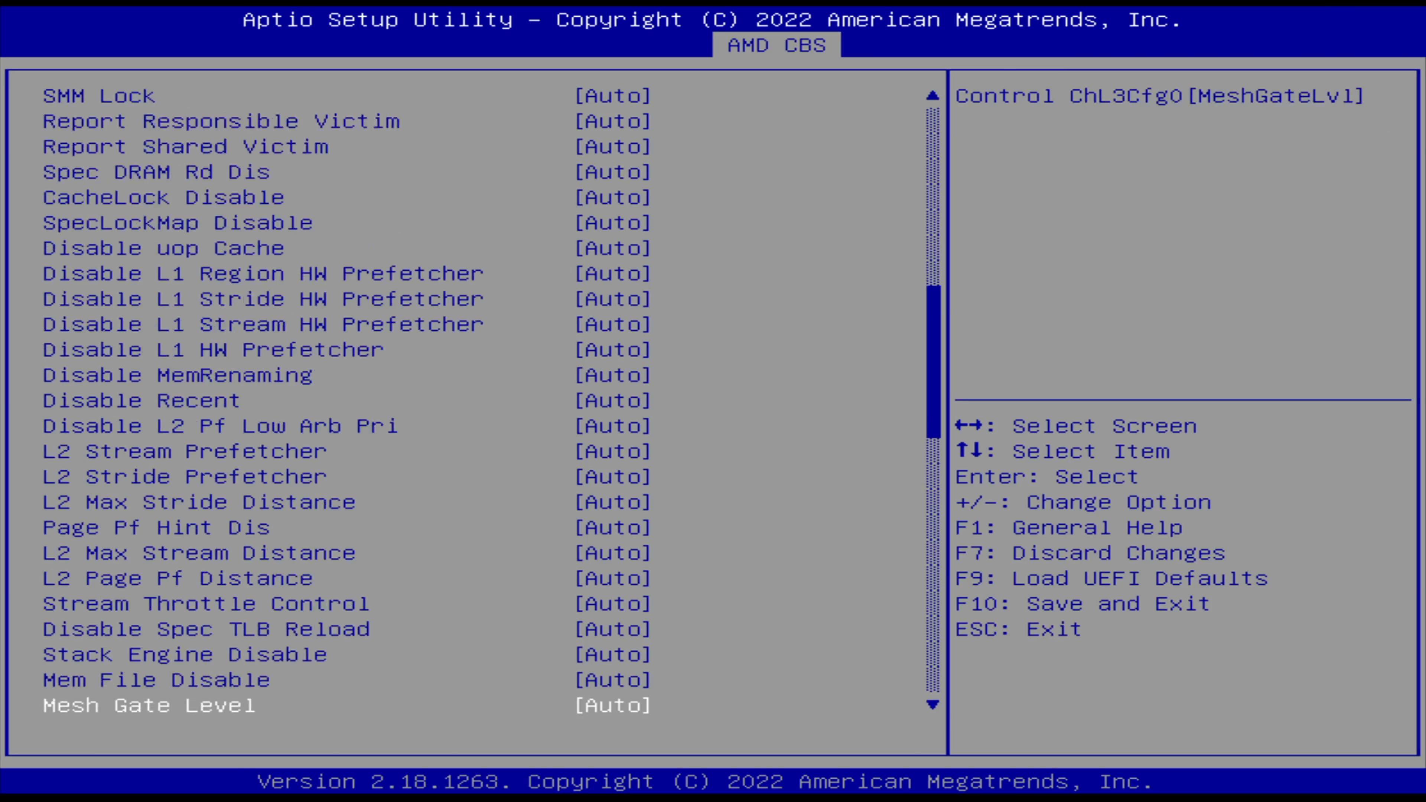Click the "ESC: Exit" key hint
1426x802 pixels.
click(1019, 629)
